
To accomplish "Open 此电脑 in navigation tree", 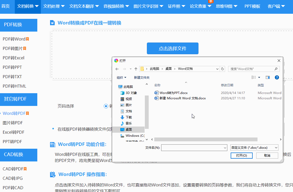I will pos(126,87).
